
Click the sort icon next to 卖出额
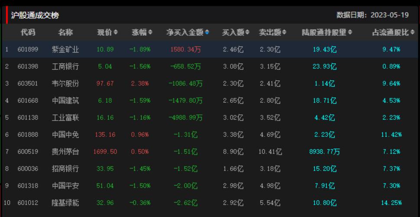tap(284, 33)
